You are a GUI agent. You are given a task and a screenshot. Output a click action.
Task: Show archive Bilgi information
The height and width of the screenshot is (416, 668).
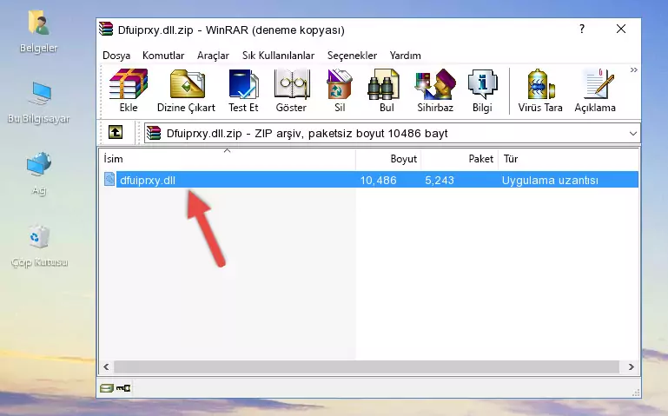[x=482, y=90]
